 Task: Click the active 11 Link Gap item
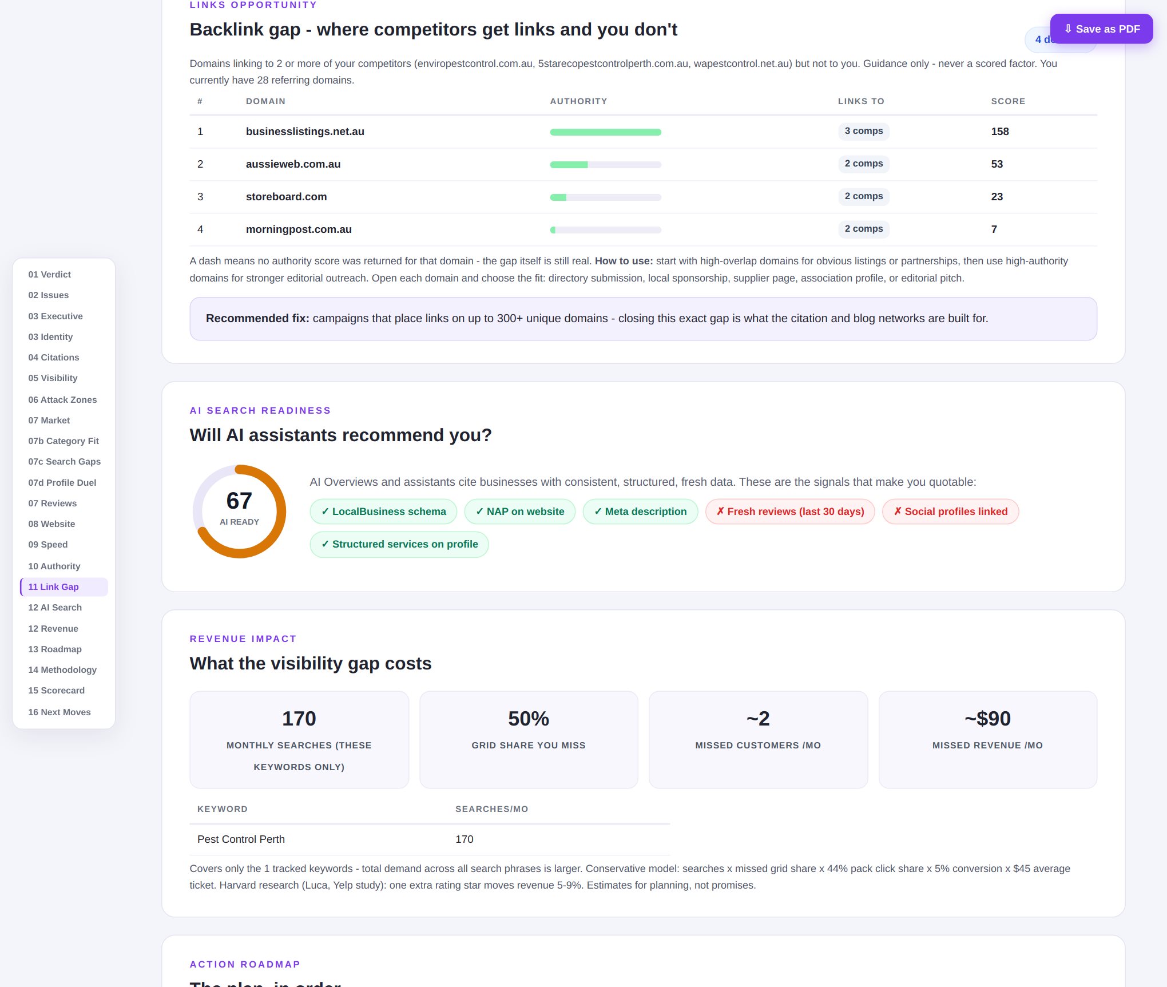(x=64, y=587)
